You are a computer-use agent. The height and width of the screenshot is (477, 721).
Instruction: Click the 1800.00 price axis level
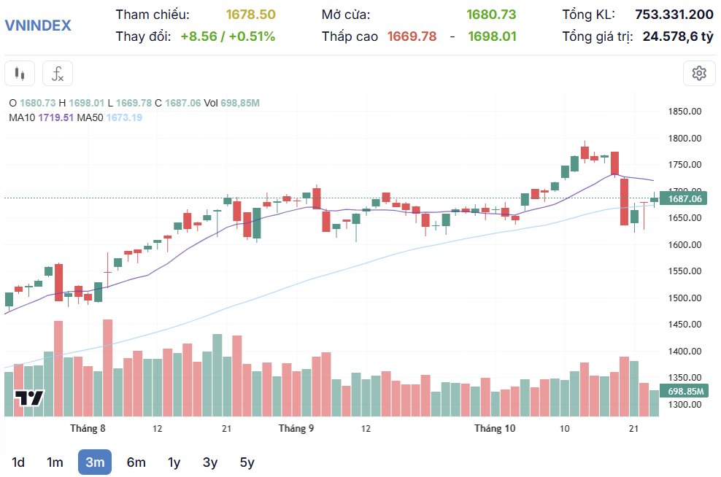coord(685,139)
